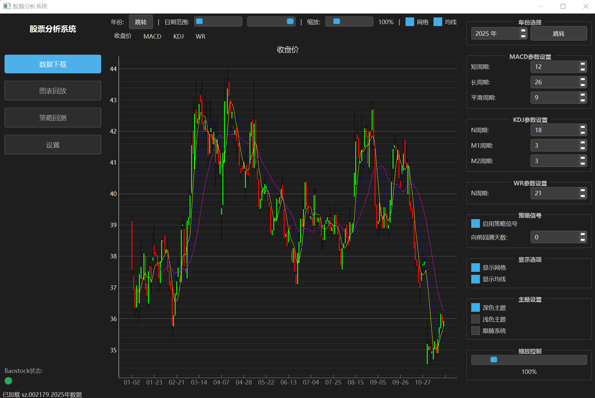Increase the year with 2025 年 up arrow
Image resolution: width=595 pixels, height=398 pixels.
(523, 31)
